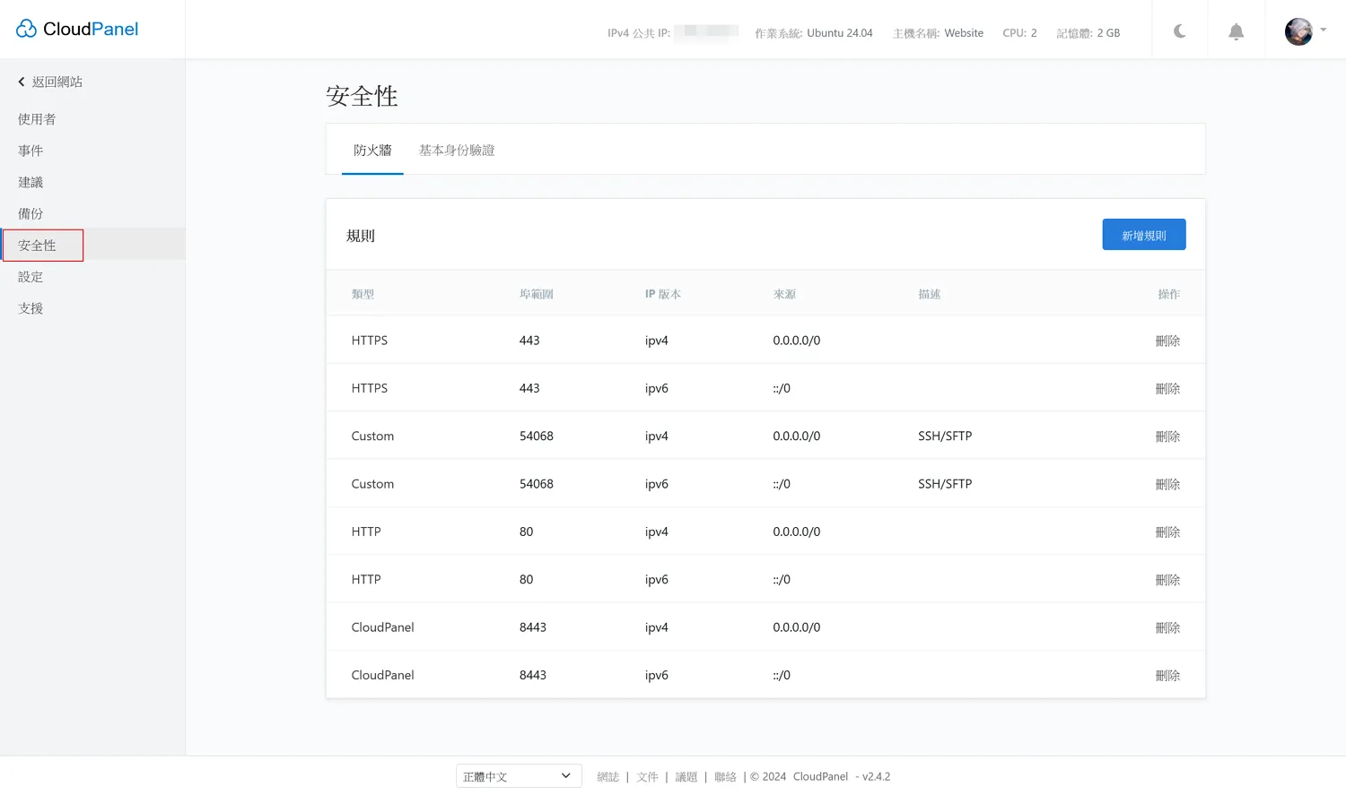Delete the Custom 54068 ipv6 rule

tap(1167, 484)
